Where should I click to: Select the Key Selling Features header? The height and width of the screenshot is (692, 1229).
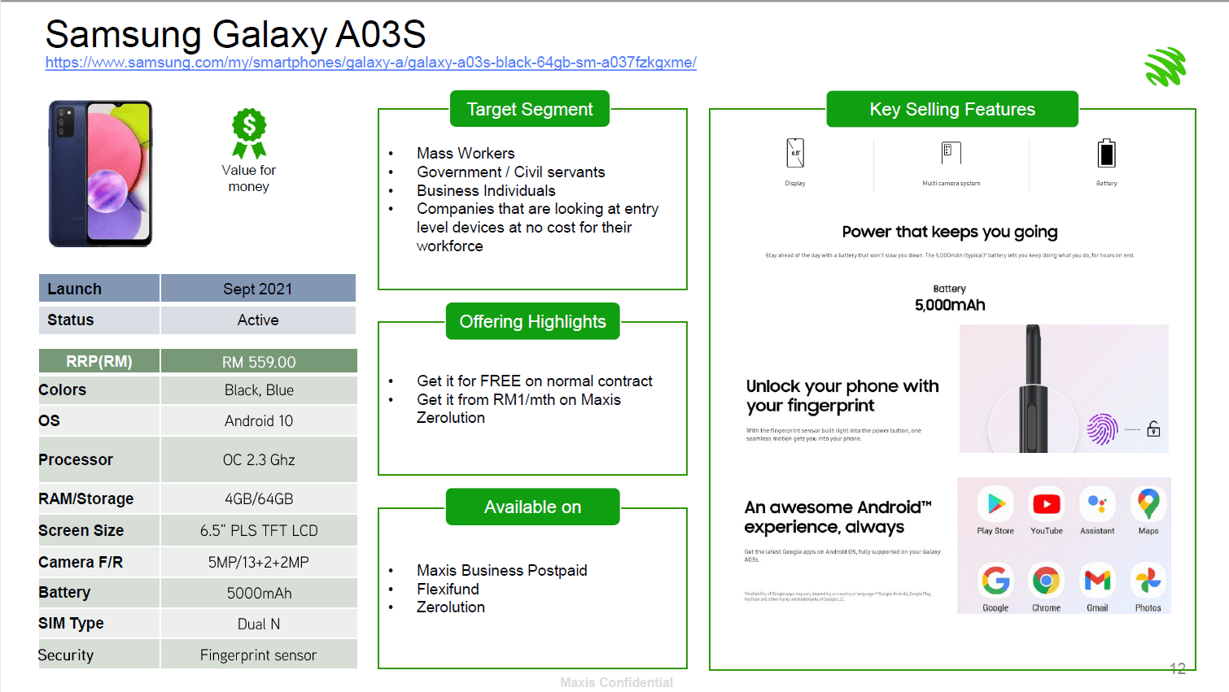pos(952,109)
